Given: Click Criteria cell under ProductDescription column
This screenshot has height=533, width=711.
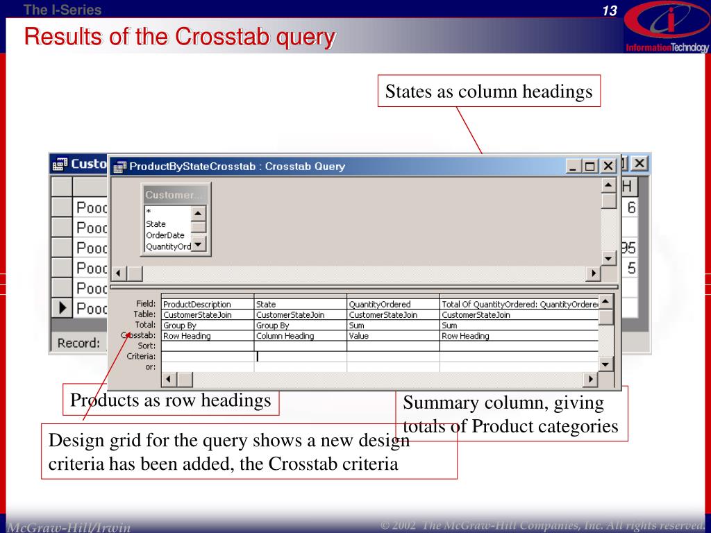Looking at the screenshot, I should click(x=208, y=357).
